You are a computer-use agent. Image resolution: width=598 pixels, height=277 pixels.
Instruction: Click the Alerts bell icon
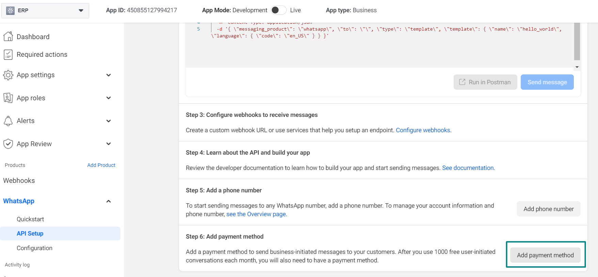[8, 121]
